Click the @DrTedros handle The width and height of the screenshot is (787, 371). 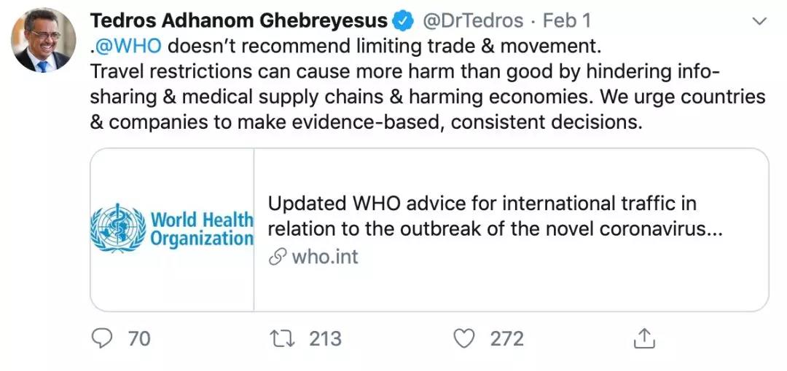pos(473,21)
